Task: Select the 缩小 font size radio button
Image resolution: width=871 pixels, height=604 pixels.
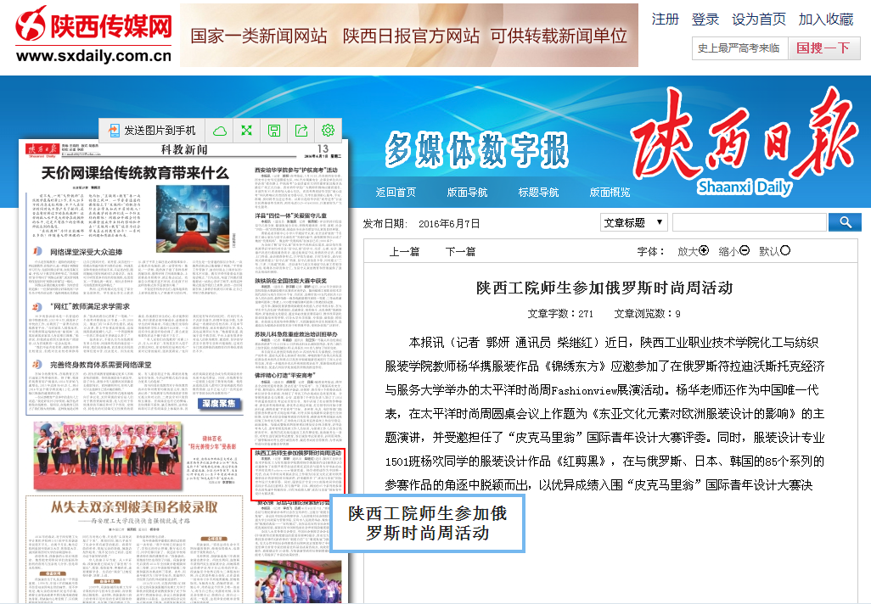Action: pos(745,251)
